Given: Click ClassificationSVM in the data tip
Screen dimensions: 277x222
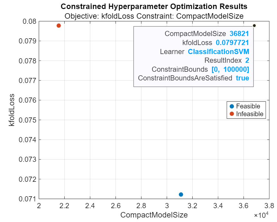Looking at the screenshot, I should point(218,51).
